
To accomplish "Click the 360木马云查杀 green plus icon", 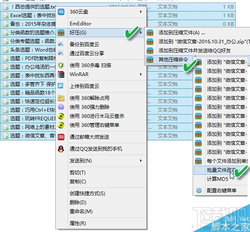I will pyautogui.click(x=61, y=116).
